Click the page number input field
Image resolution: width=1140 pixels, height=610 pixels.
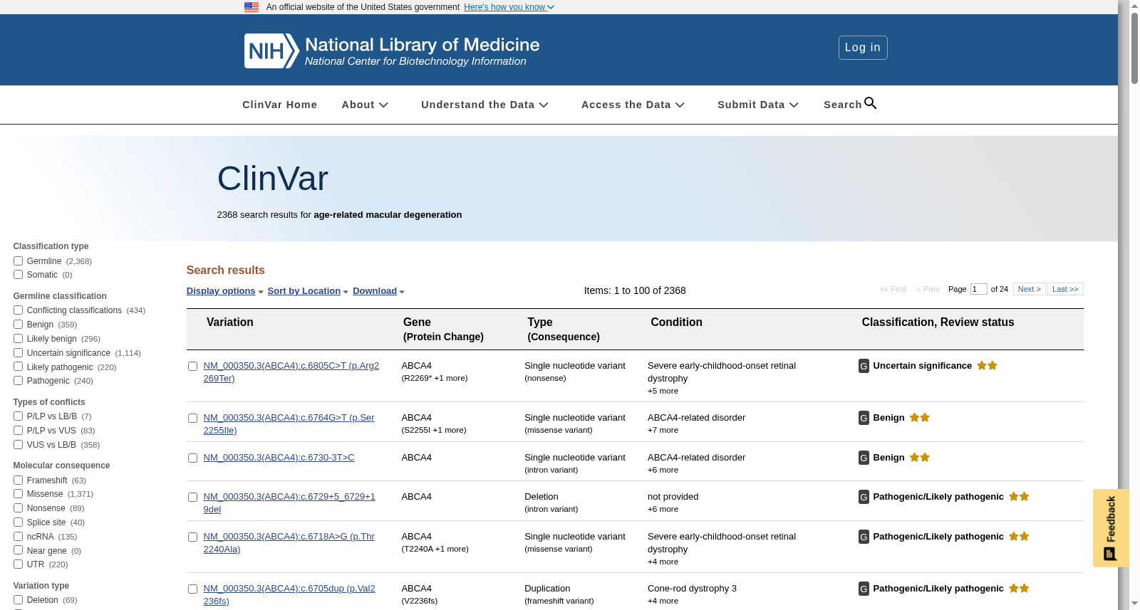pos(978,289)
